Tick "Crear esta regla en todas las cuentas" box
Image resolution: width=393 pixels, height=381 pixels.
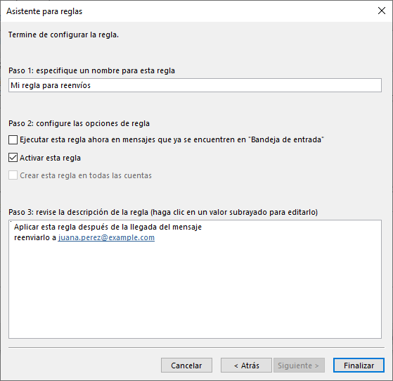pyautogui.click(x=13, y=175)
